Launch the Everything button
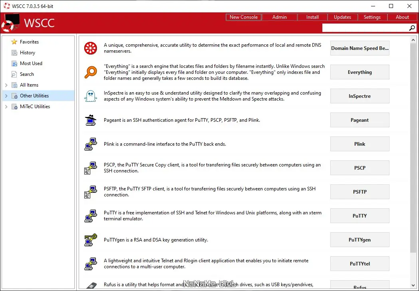 tap(359, 72)
